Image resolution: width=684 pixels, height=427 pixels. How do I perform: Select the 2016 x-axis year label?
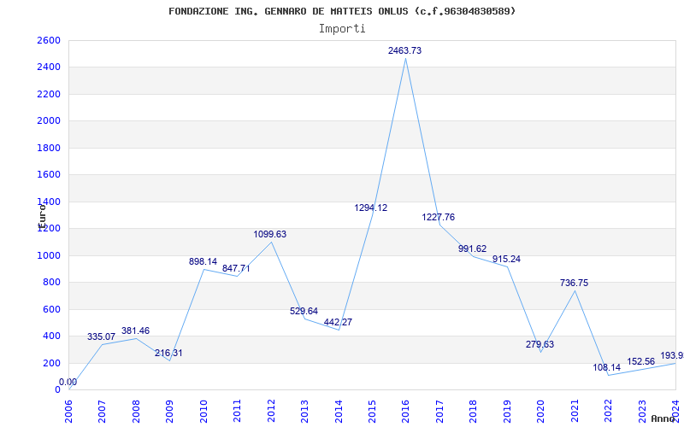pyautogui.click(x=405, y=411)
